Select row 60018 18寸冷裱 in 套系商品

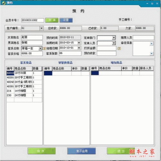pyautogui.click(x=24, y=73)
